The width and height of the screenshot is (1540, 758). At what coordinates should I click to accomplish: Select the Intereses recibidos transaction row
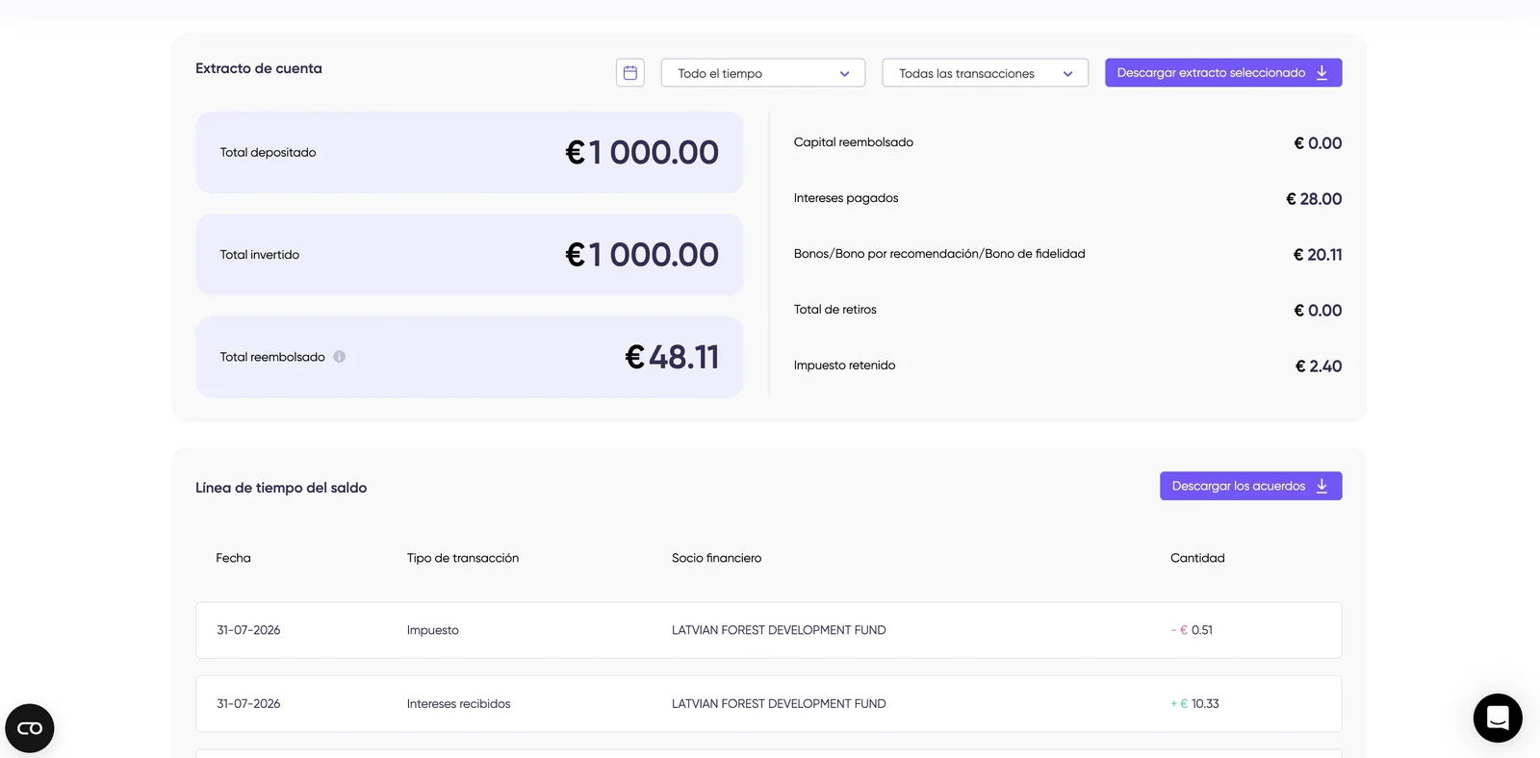tap(769, 704)
